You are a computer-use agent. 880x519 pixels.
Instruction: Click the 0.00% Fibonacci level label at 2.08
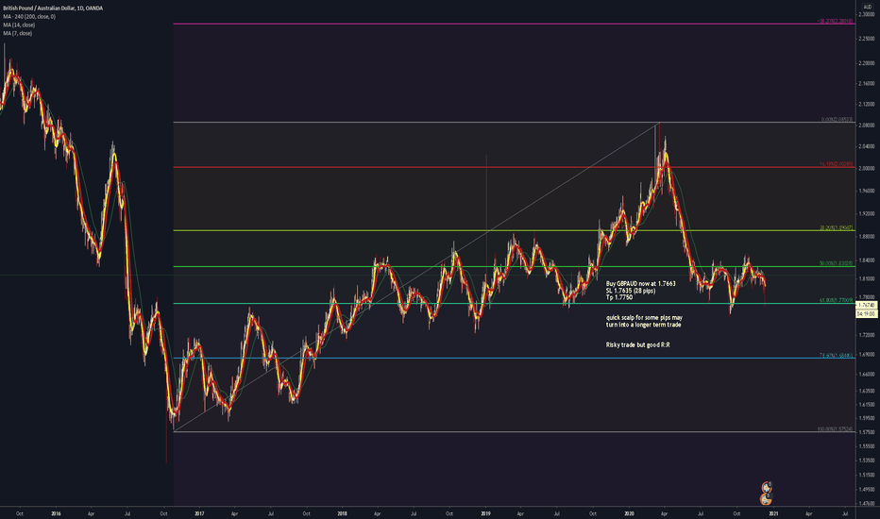837,120
